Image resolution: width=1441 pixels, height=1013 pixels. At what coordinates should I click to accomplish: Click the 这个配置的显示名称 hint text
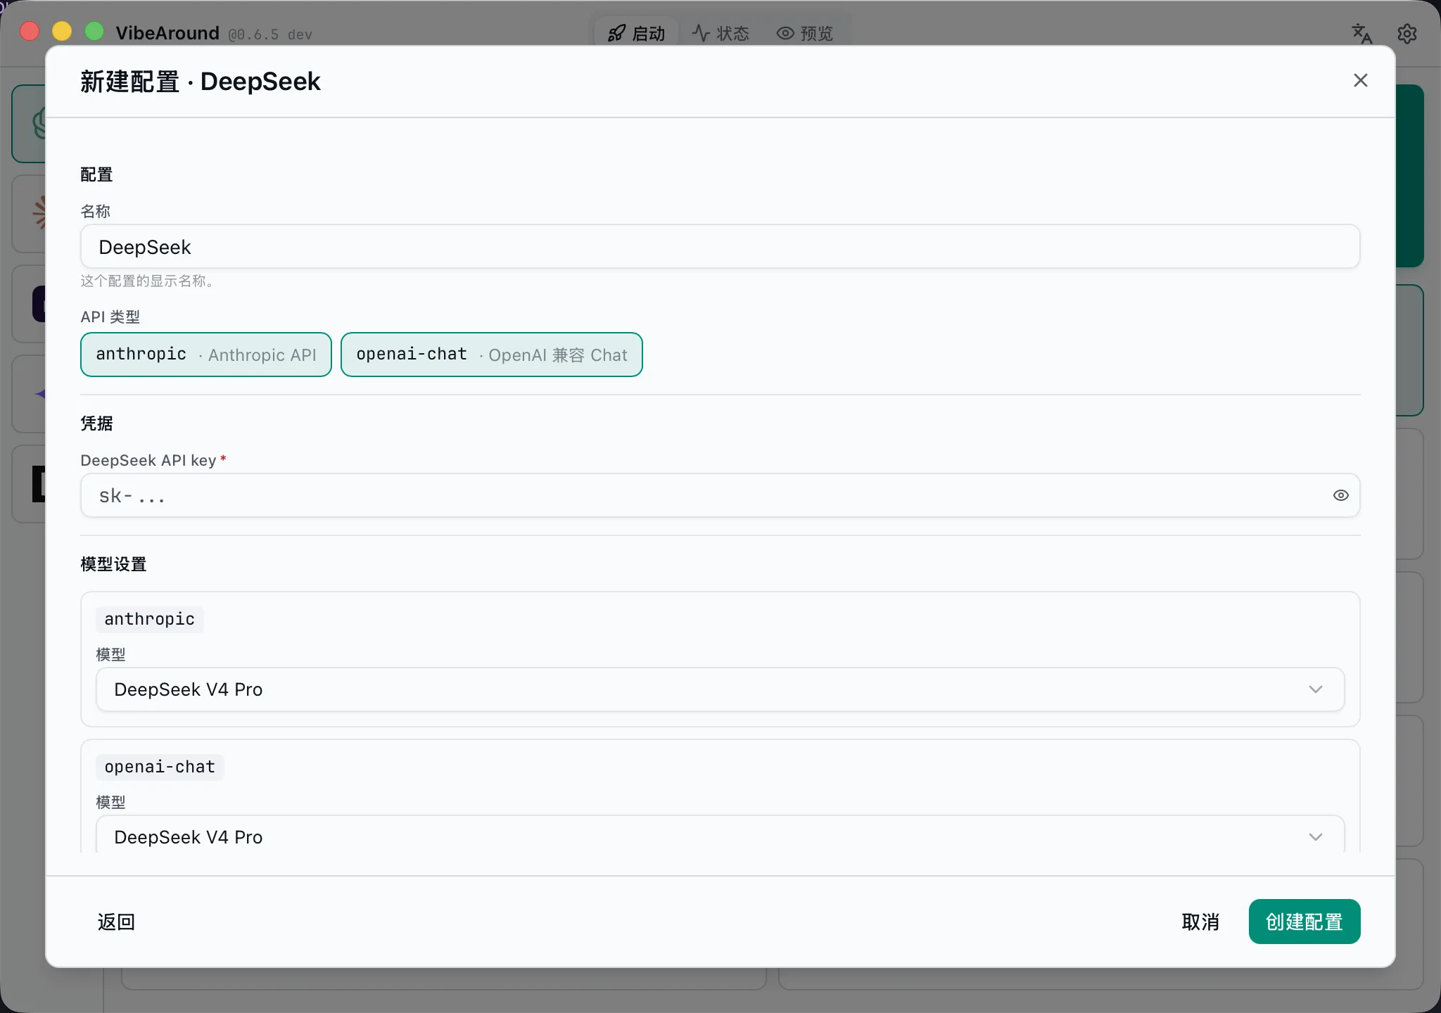click(x=147, y=281)
